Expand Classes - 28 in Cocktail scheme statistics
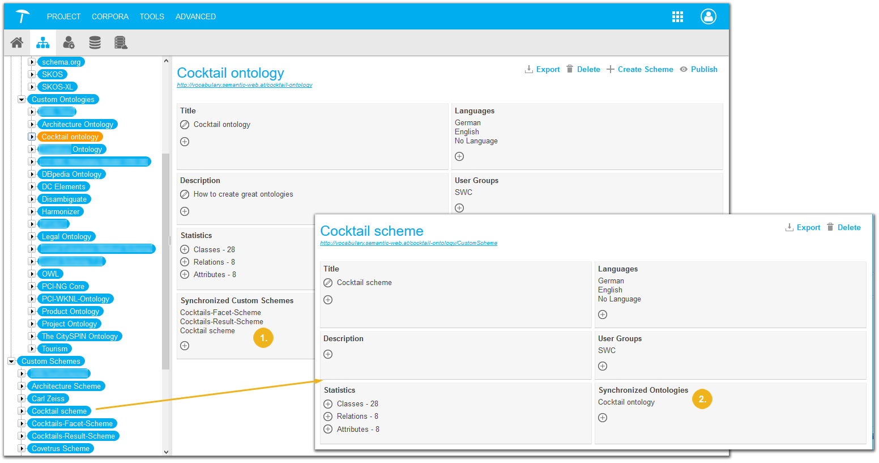Viewport: 879px width, 463px height. click(x=328, y=404)
